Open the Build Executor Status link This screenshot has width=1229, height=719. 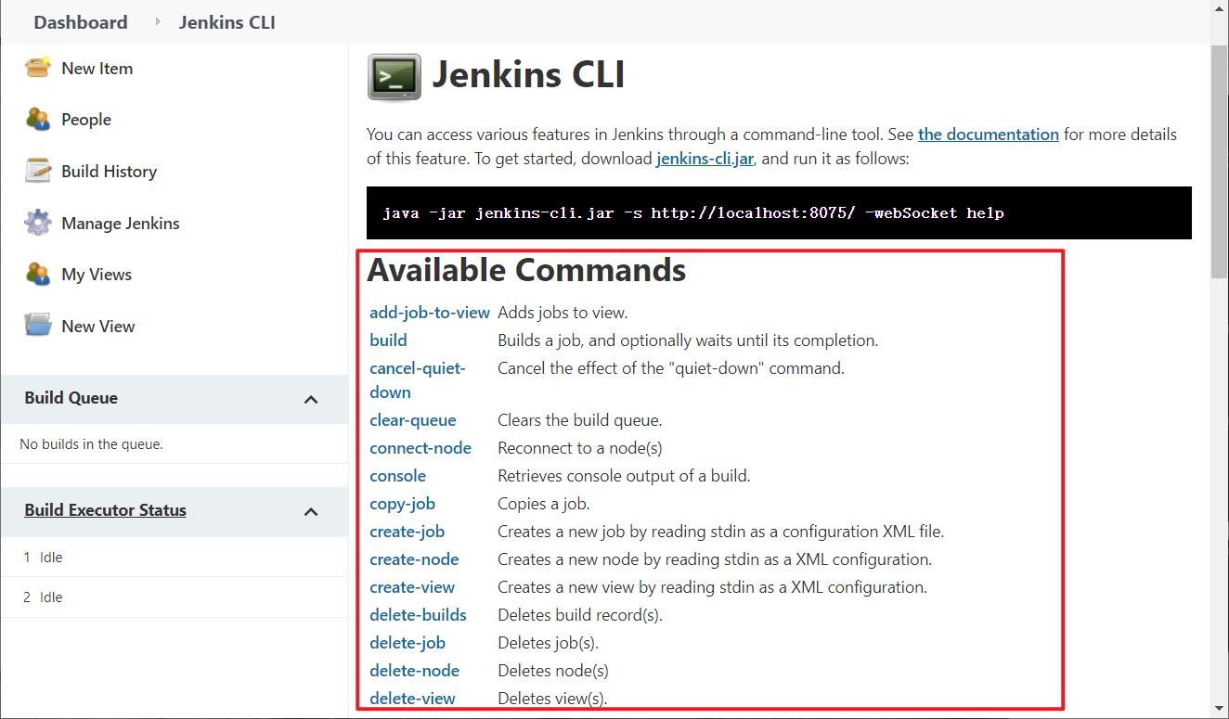(x=106, y=510)
